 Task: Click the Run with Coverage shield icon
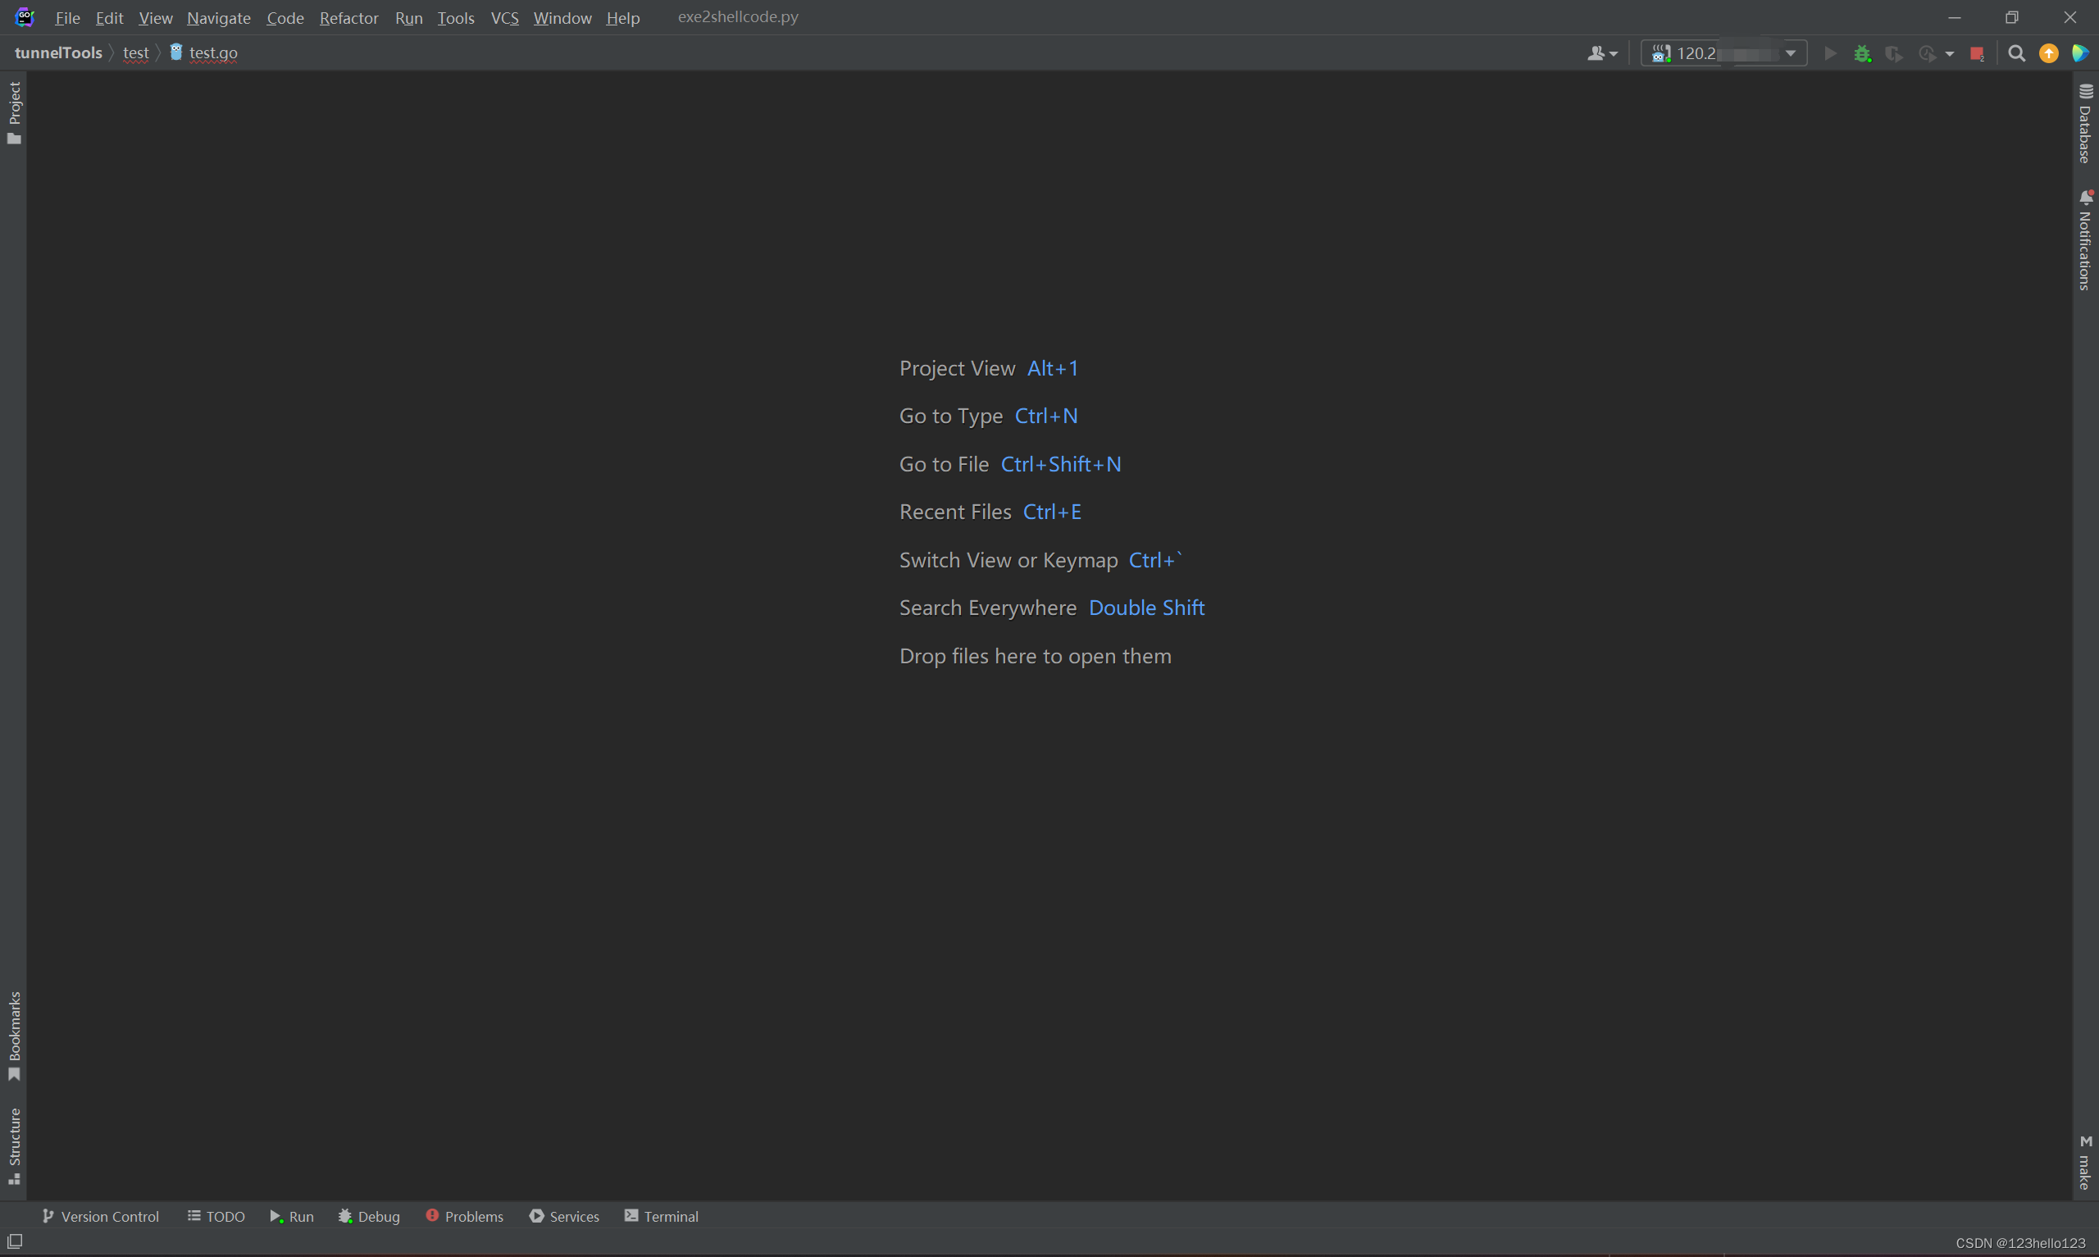click(x=1894, y=53)
